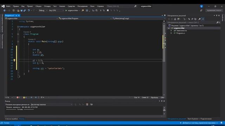This screenshot has height=126, width=225.
Task: Click the open file folder icon
Action: pos(18,10)
